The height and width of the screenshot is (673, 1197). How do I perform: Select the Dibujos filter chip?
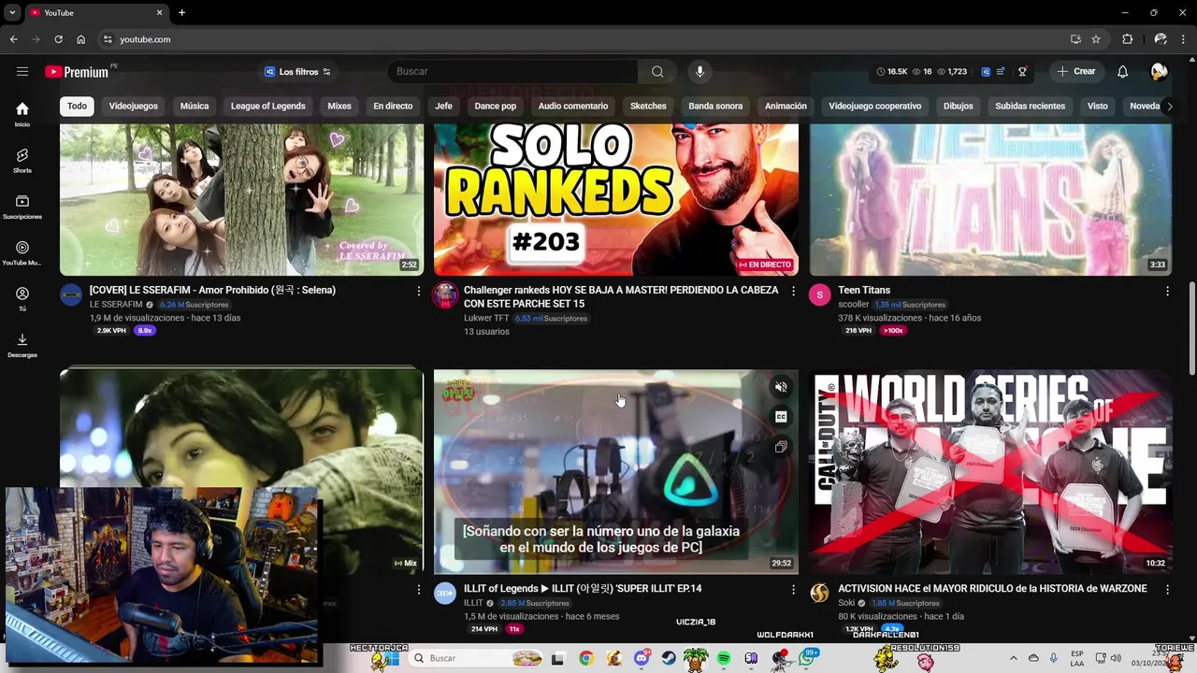tap(959, 106)
